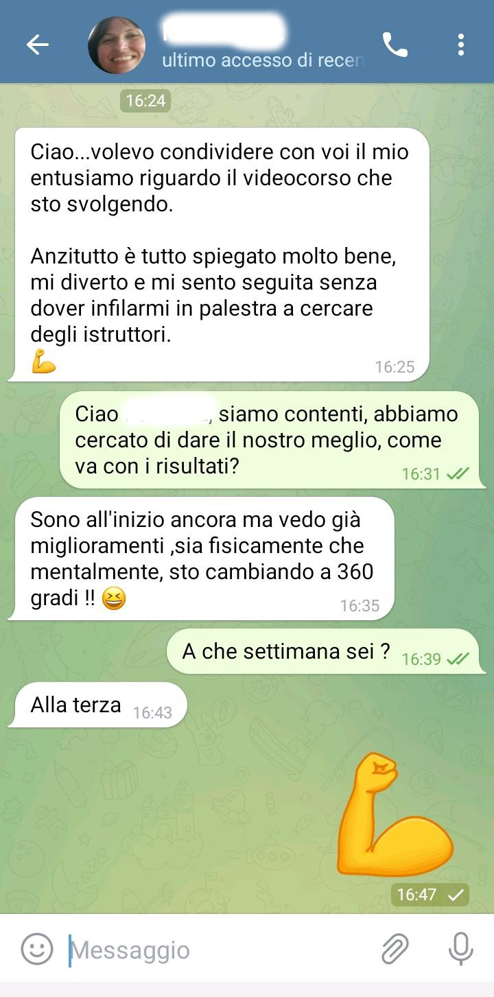Screen dimensions: 494x997
Task: Open the contact's profile photo
Action: pos(117,45)
